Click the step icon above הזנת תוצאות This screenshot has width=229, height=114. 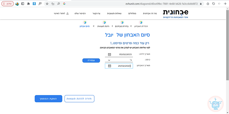coord(104,22)
